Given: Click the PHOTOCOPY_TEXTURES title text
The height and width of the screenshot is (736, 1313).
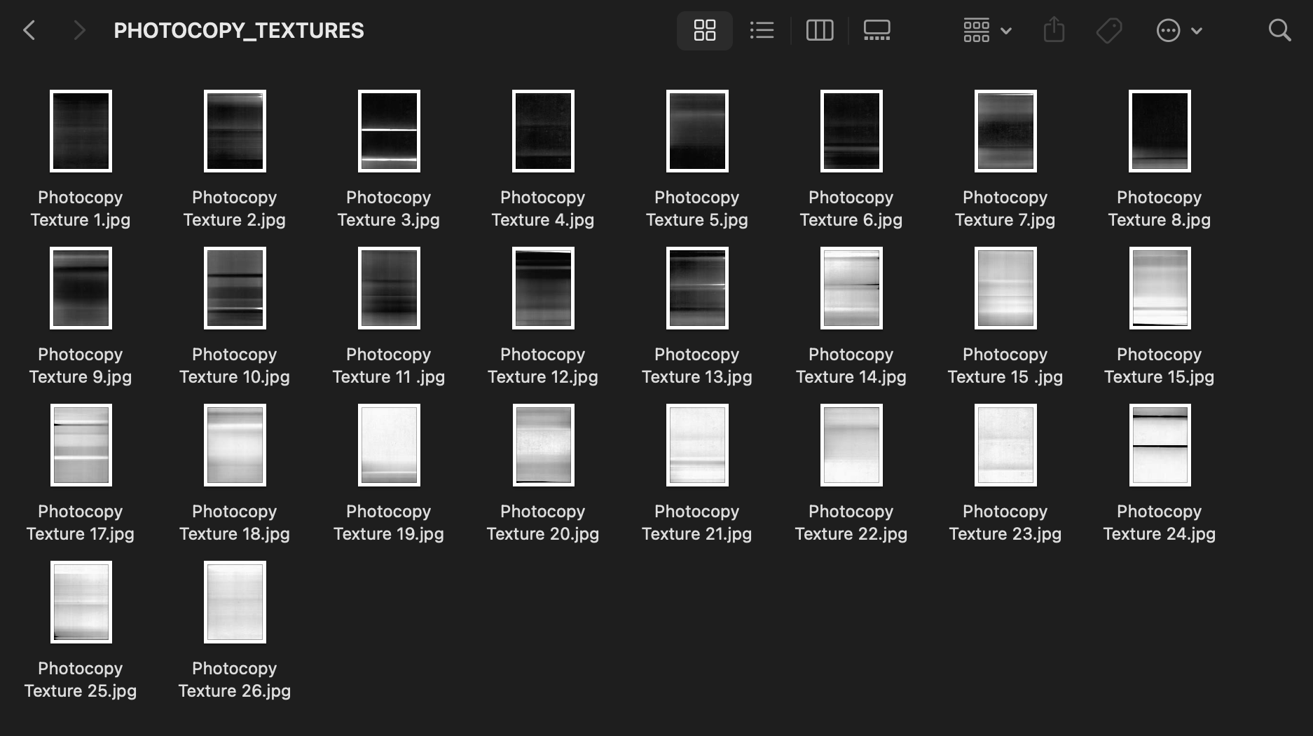Looking at the screenshot, I should pyautogui.click(x=239, y=30).
